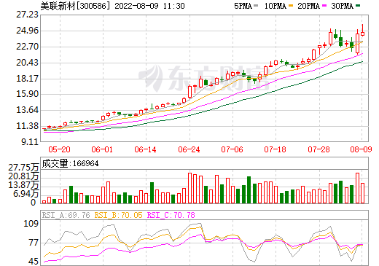
Task: Click the RSI_C value label
Action: pos(171,215)
